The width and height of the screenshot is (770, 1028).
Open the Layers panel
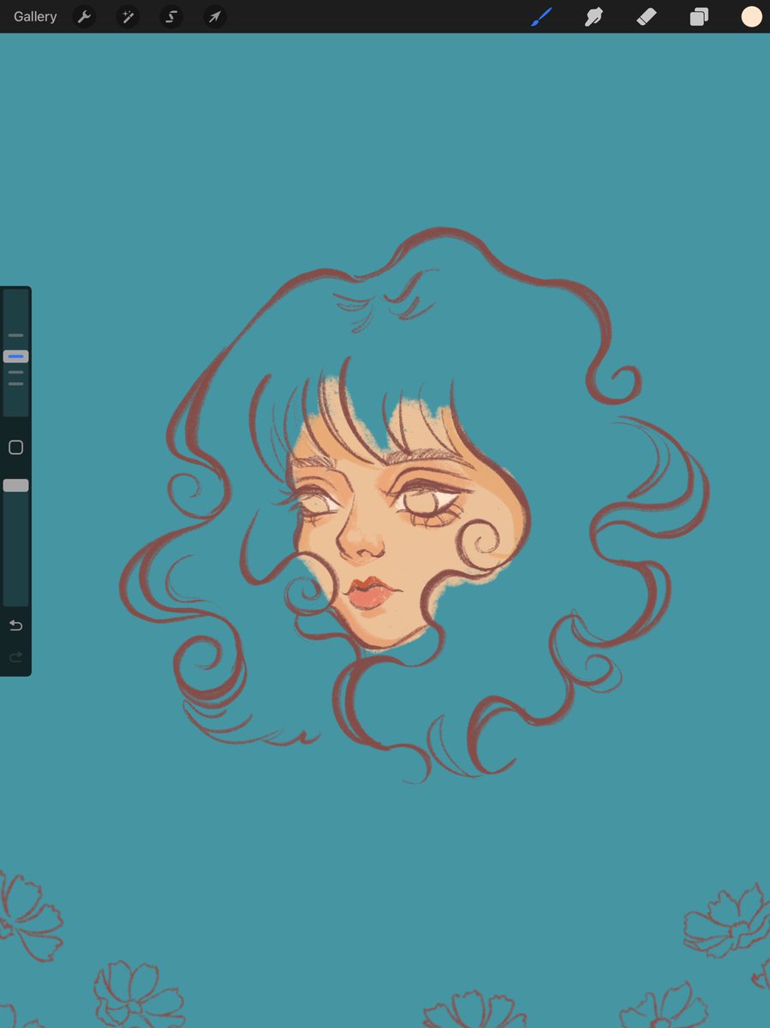point(698,16)
